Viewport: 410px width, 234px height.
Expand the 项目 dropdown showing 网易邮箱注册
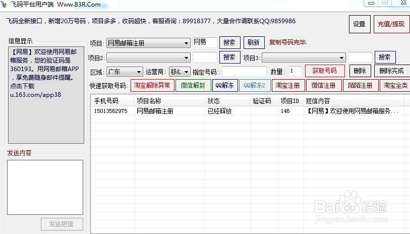[x=148, y=43]
